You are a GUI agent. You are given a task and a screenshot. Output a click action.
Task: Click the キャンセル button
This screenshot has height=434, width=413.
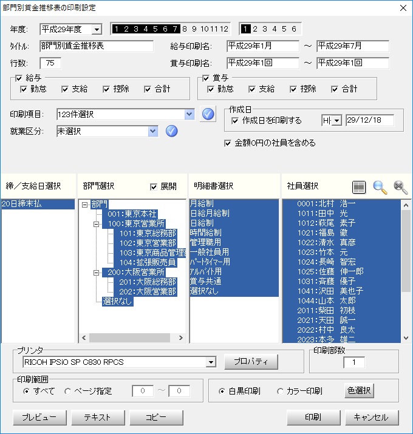click(x=372, y=418)
